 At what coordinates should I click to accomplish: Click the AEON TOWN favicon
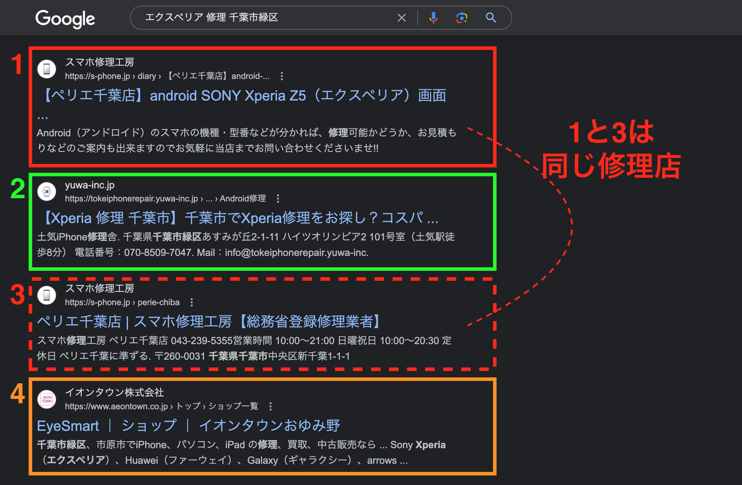pyautogui.click(x=47, y=399)
